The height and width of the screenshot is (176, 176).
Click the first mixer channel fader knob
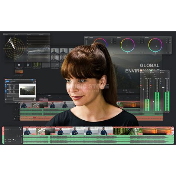(x=143, y=89)
